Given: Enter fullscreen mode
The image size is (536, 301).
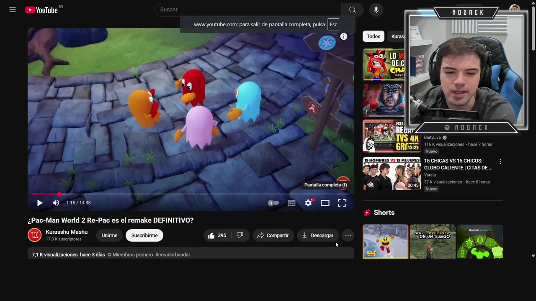Looking at the screenshot, I should pyautogui.click(x=342, y=203).
